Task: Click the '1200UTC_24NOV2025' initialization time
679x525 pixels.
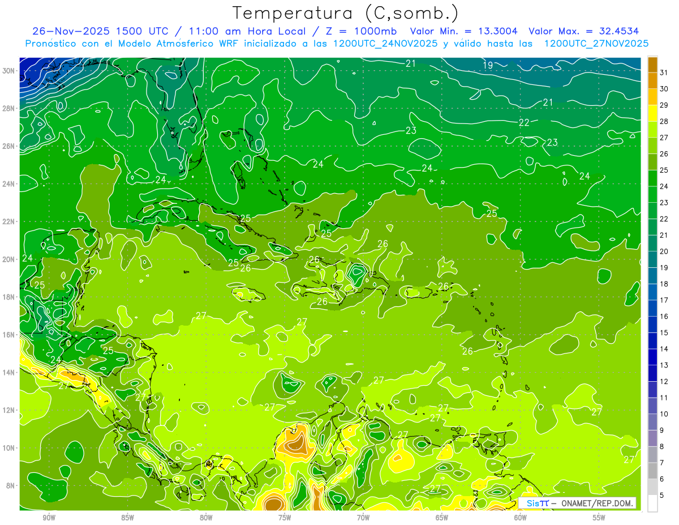Action: coord(385,43)
